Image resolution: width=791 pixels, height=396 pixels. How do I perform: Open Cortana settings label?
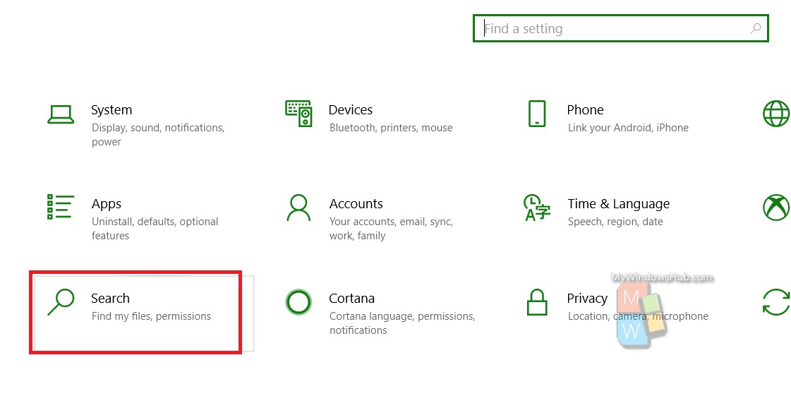(351, 298)
